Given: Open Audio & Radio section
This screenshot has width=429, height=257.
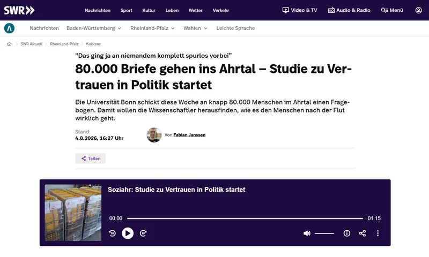Looking at the screenshot, I should [349, 10].
